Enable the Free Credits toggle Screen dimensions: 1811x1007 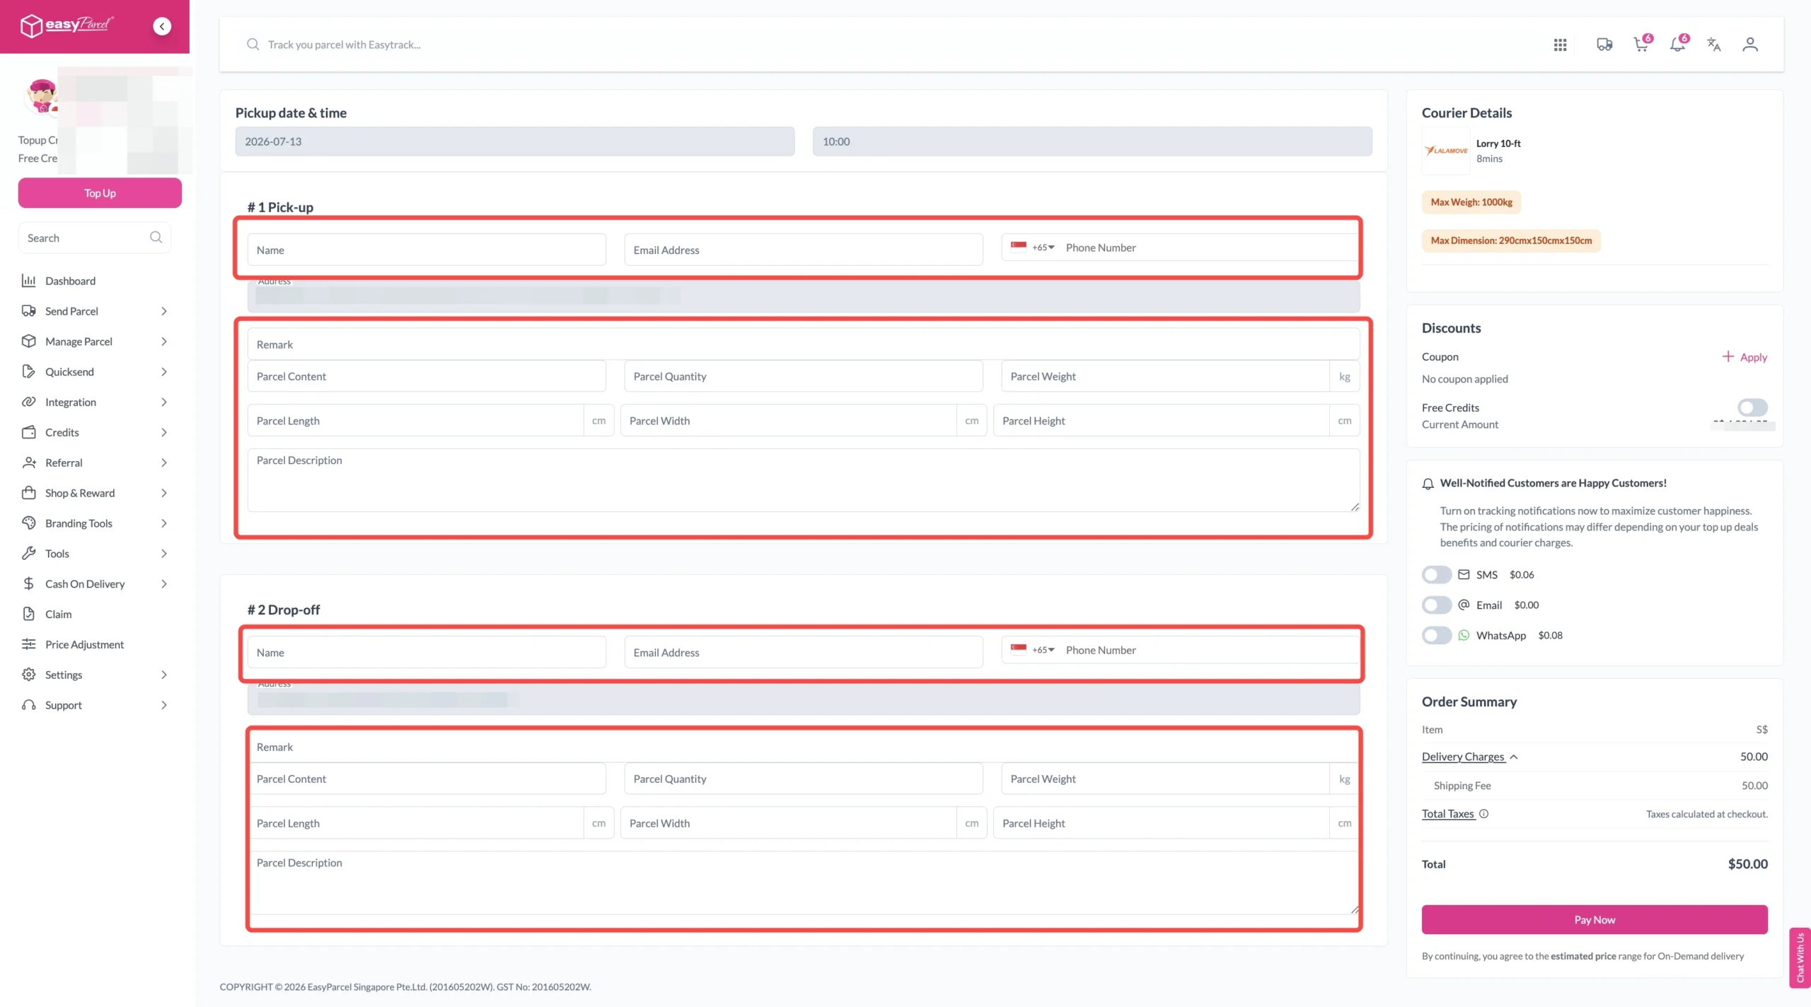tap(1752, 407)
